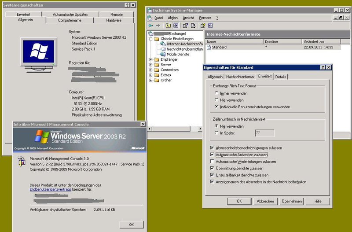Click the Hilfe button
The height and width of the screenshot is (232, 352).
click(318, 201)
